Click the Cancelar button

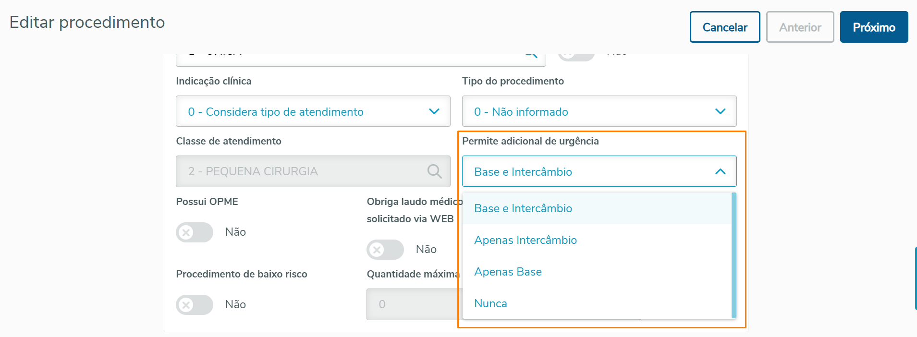pos(724,27)
